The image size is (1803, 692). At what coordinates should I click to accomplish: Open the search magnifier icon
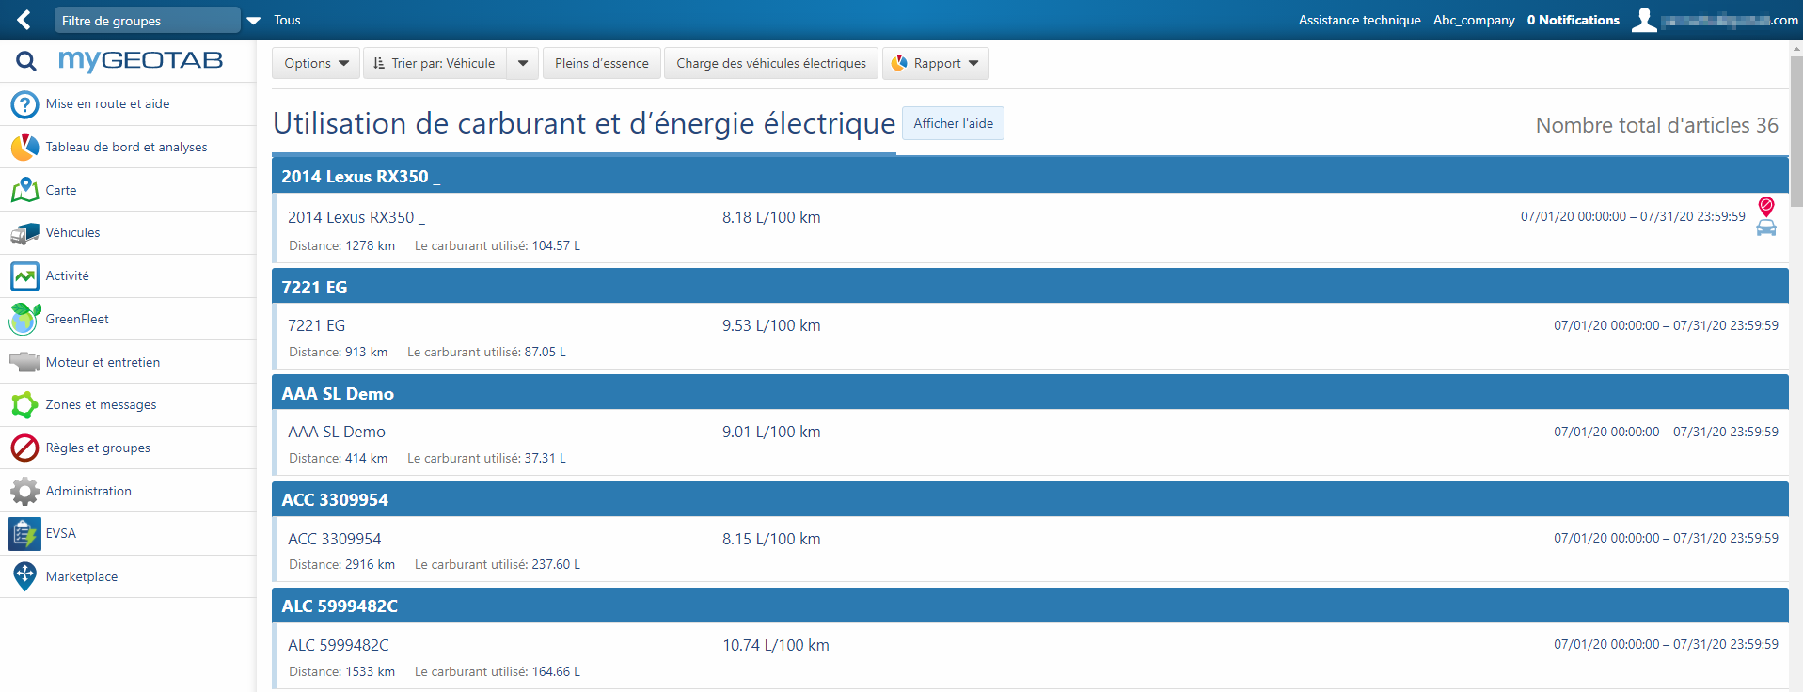click(x=26, y=62)
